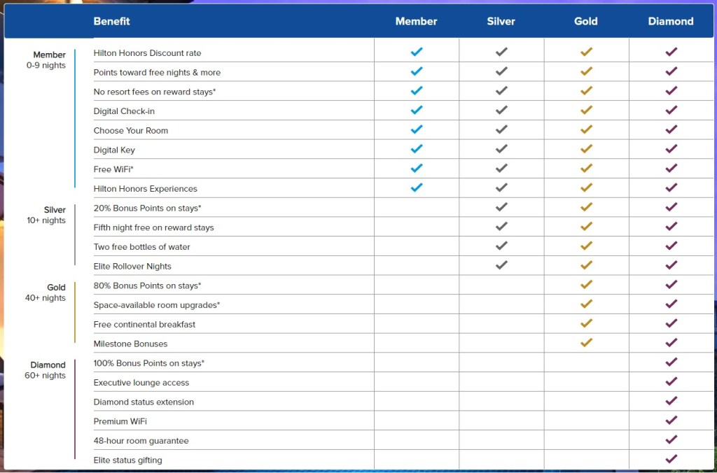Click the Benefit column header
Screen dimensions: 717x473
112,21
